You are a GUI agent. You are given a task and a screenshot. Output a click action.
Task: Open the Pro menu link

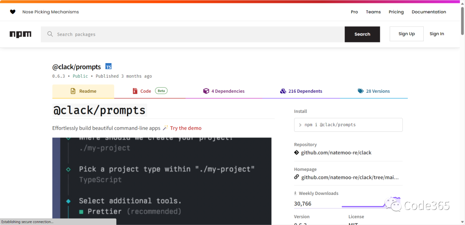point(354,12)
